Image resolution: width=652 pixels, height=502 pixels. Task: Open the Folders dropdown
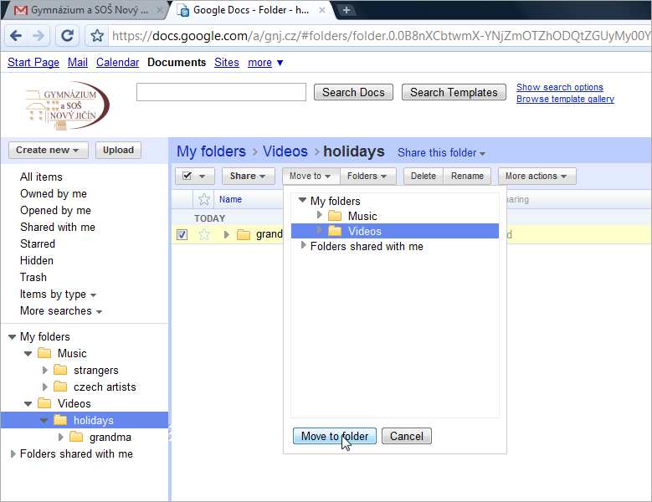[x=367, y=177]
